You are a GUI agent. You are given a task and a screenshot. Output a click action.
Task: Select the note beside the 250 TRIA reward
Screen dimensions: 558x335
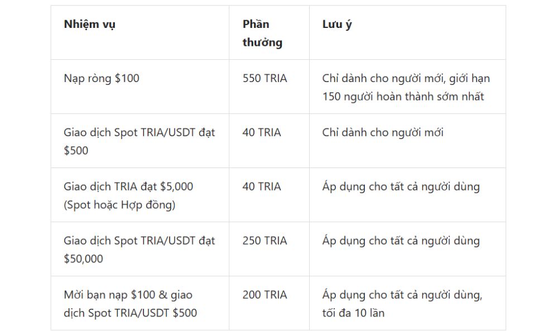click(401, 241)
